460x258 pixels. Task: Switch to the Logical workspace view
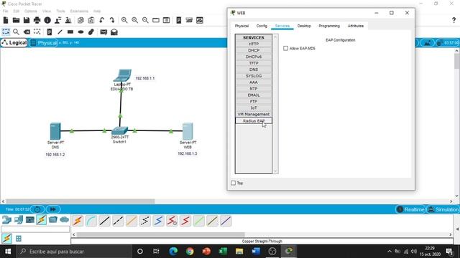(x=14, y=43)
